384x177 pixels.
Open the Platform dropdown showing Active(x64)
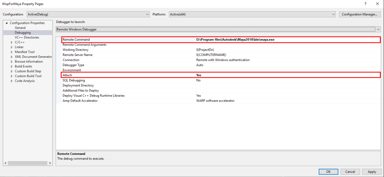click(x=252, y=14)
